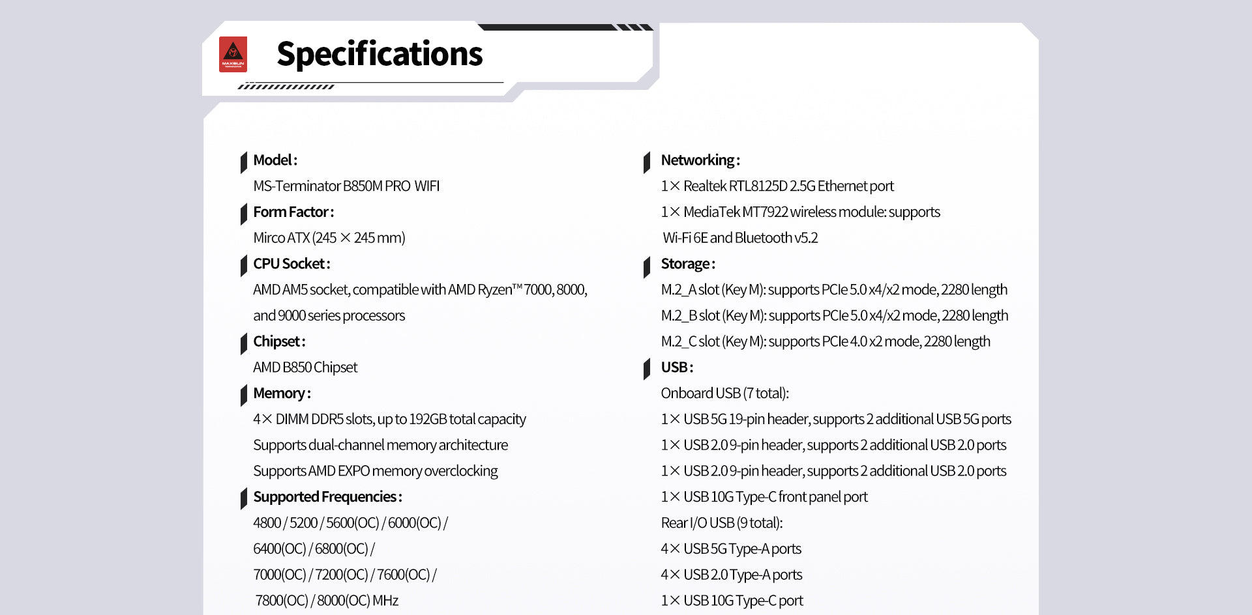Click the bullet marker beside USB
This screenshot has height=615, width=1252.
pos(647,369)
